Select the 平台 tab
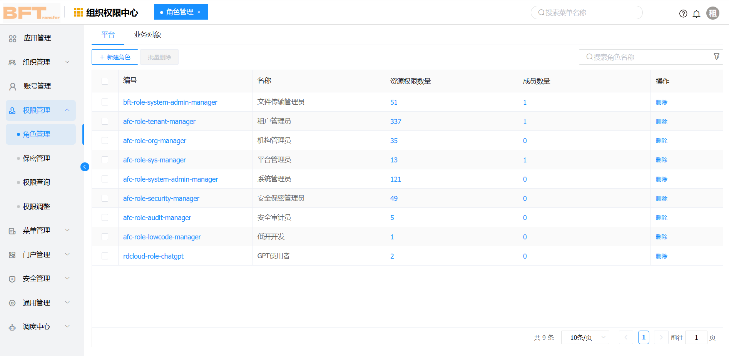Image resolution: width=729 pixels, height=356 pixels. (x=108, y=34)
